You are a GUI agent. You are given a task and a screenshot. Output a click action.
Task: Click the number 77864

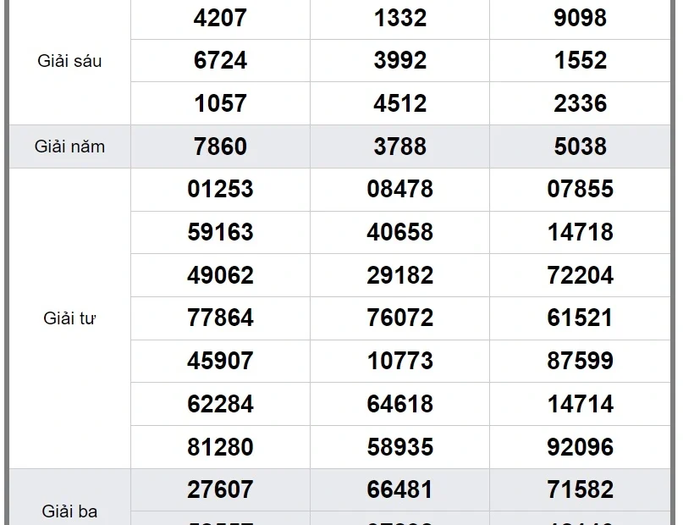tap(220, 318)
